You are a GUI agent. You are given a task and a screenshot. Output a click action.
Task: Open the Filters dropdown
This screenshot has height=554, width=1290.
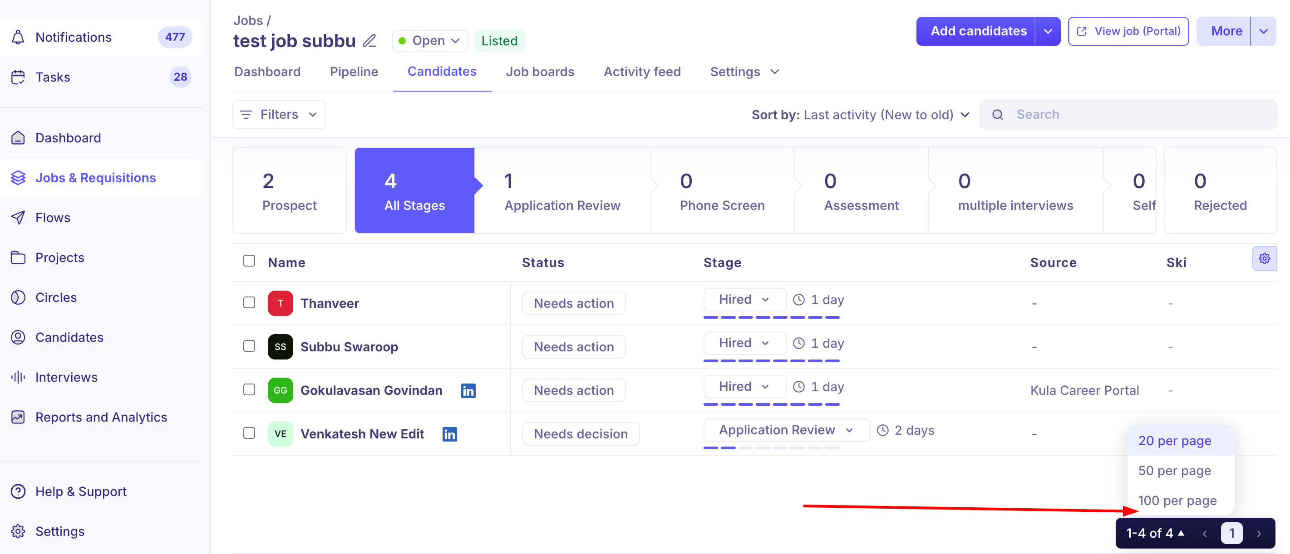[x=280, y=115]
